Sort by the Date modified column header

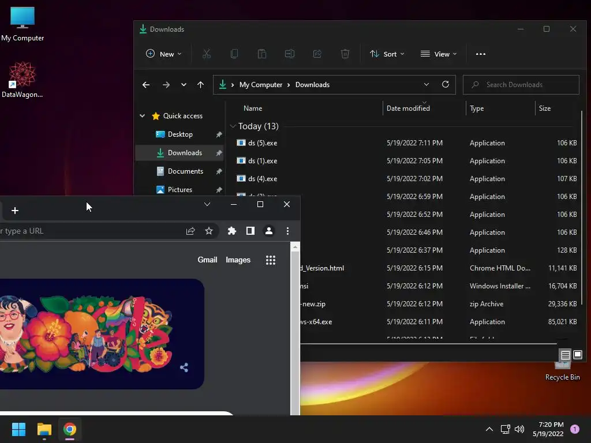click(408, 108)
